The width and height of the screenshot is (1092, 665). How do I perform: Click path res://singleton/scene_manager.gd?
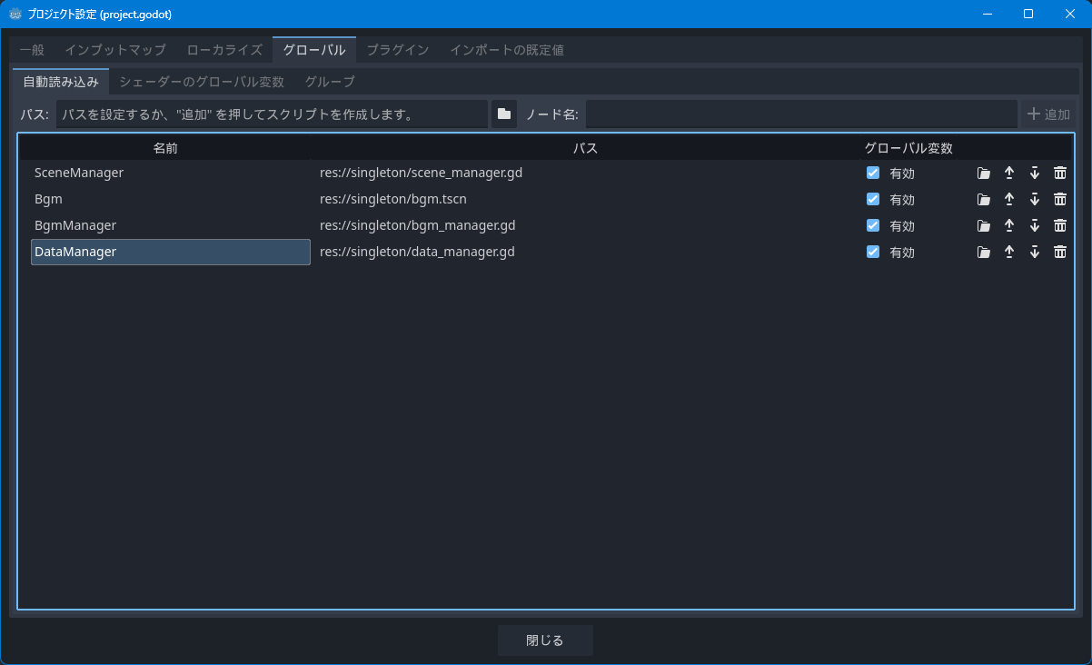(421, 173)
